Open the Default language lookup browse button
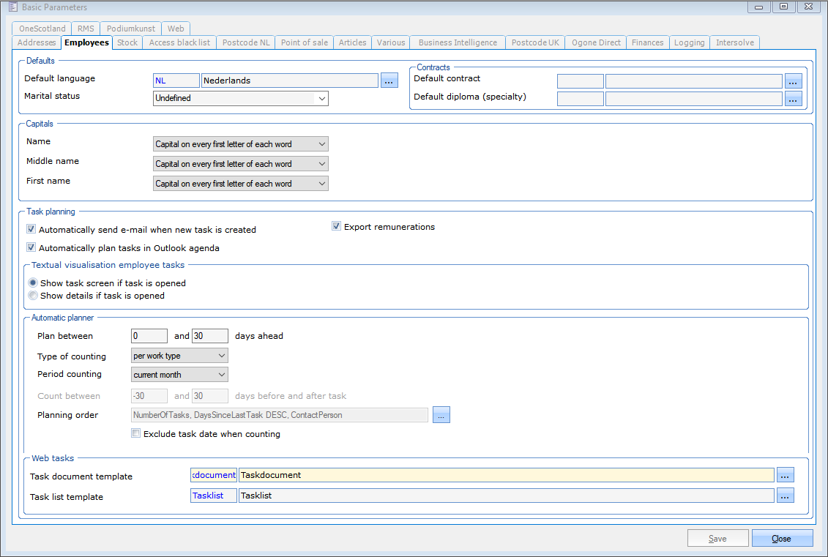 click(x=389, y=81)
